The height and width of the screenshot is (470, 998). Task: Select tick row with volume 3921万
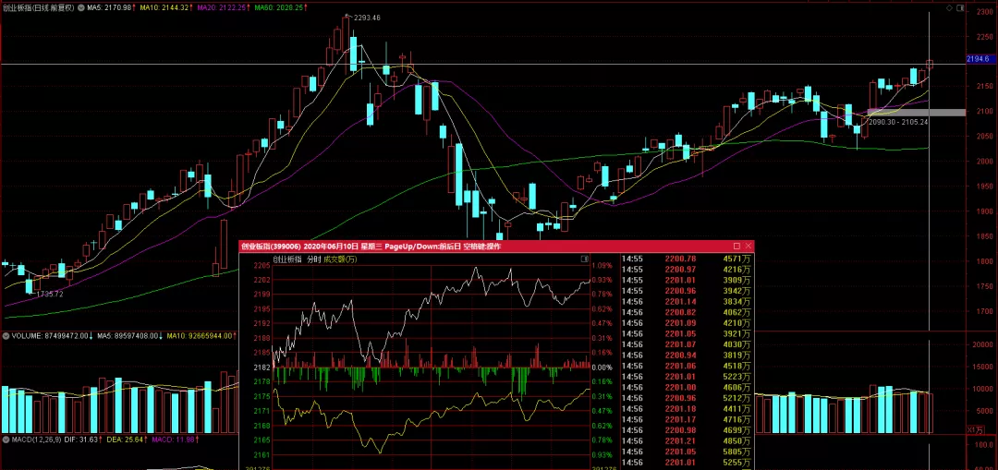687,334
